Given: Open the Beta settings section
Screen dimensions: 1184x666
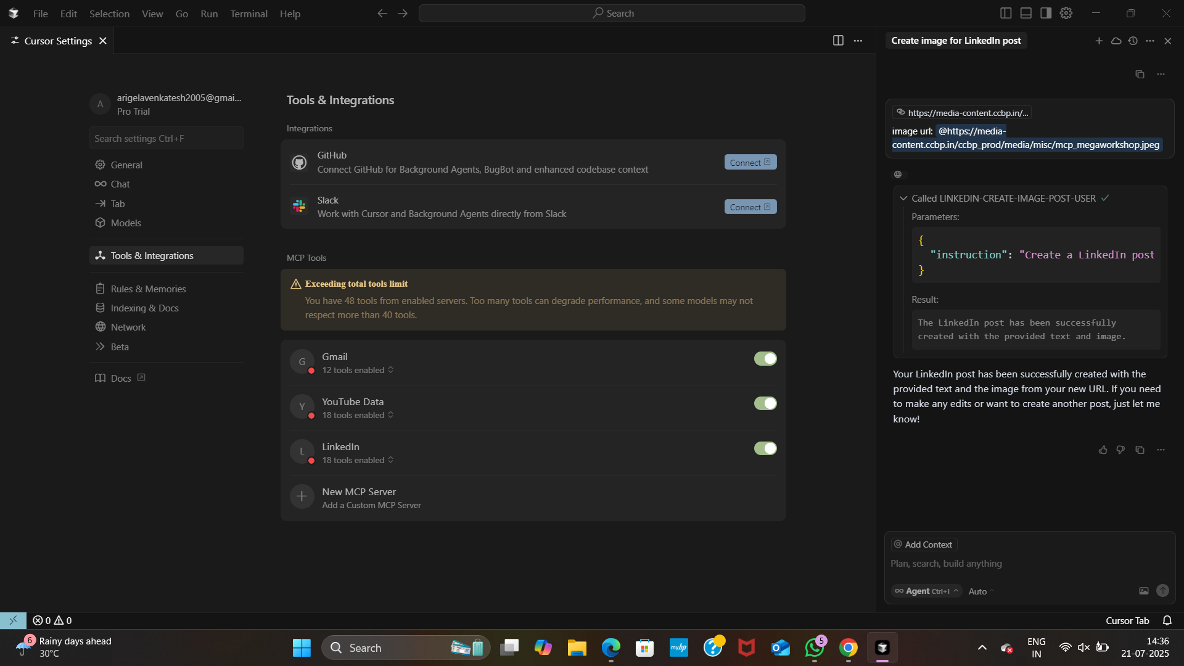Looking at the screenshot, I should (x=166, y=347).
